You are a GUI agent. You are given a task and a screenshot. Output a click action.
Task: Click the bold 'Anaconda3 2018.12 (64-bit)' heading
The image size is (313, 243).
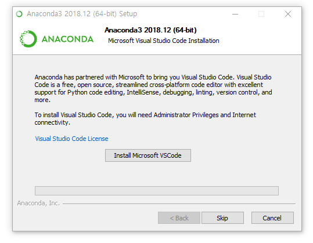pyautogui.click(x=150, y=30)
